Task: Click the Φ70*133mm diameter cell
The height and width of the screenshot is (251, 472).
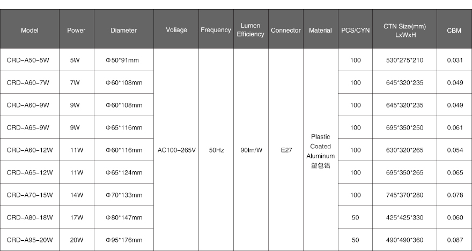Action: pos(124,195)
